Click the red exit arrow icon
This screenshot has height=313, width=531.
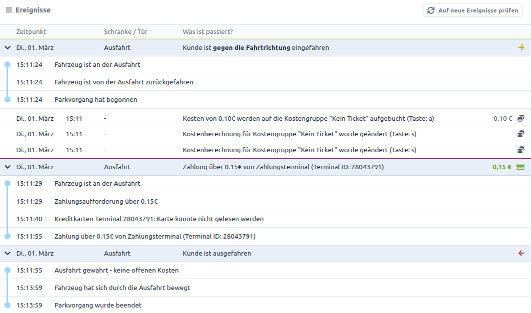click(521, 254)
